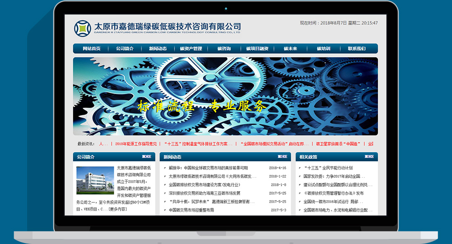Select 新闻动态 in the navigation bar

coord(157,49)
